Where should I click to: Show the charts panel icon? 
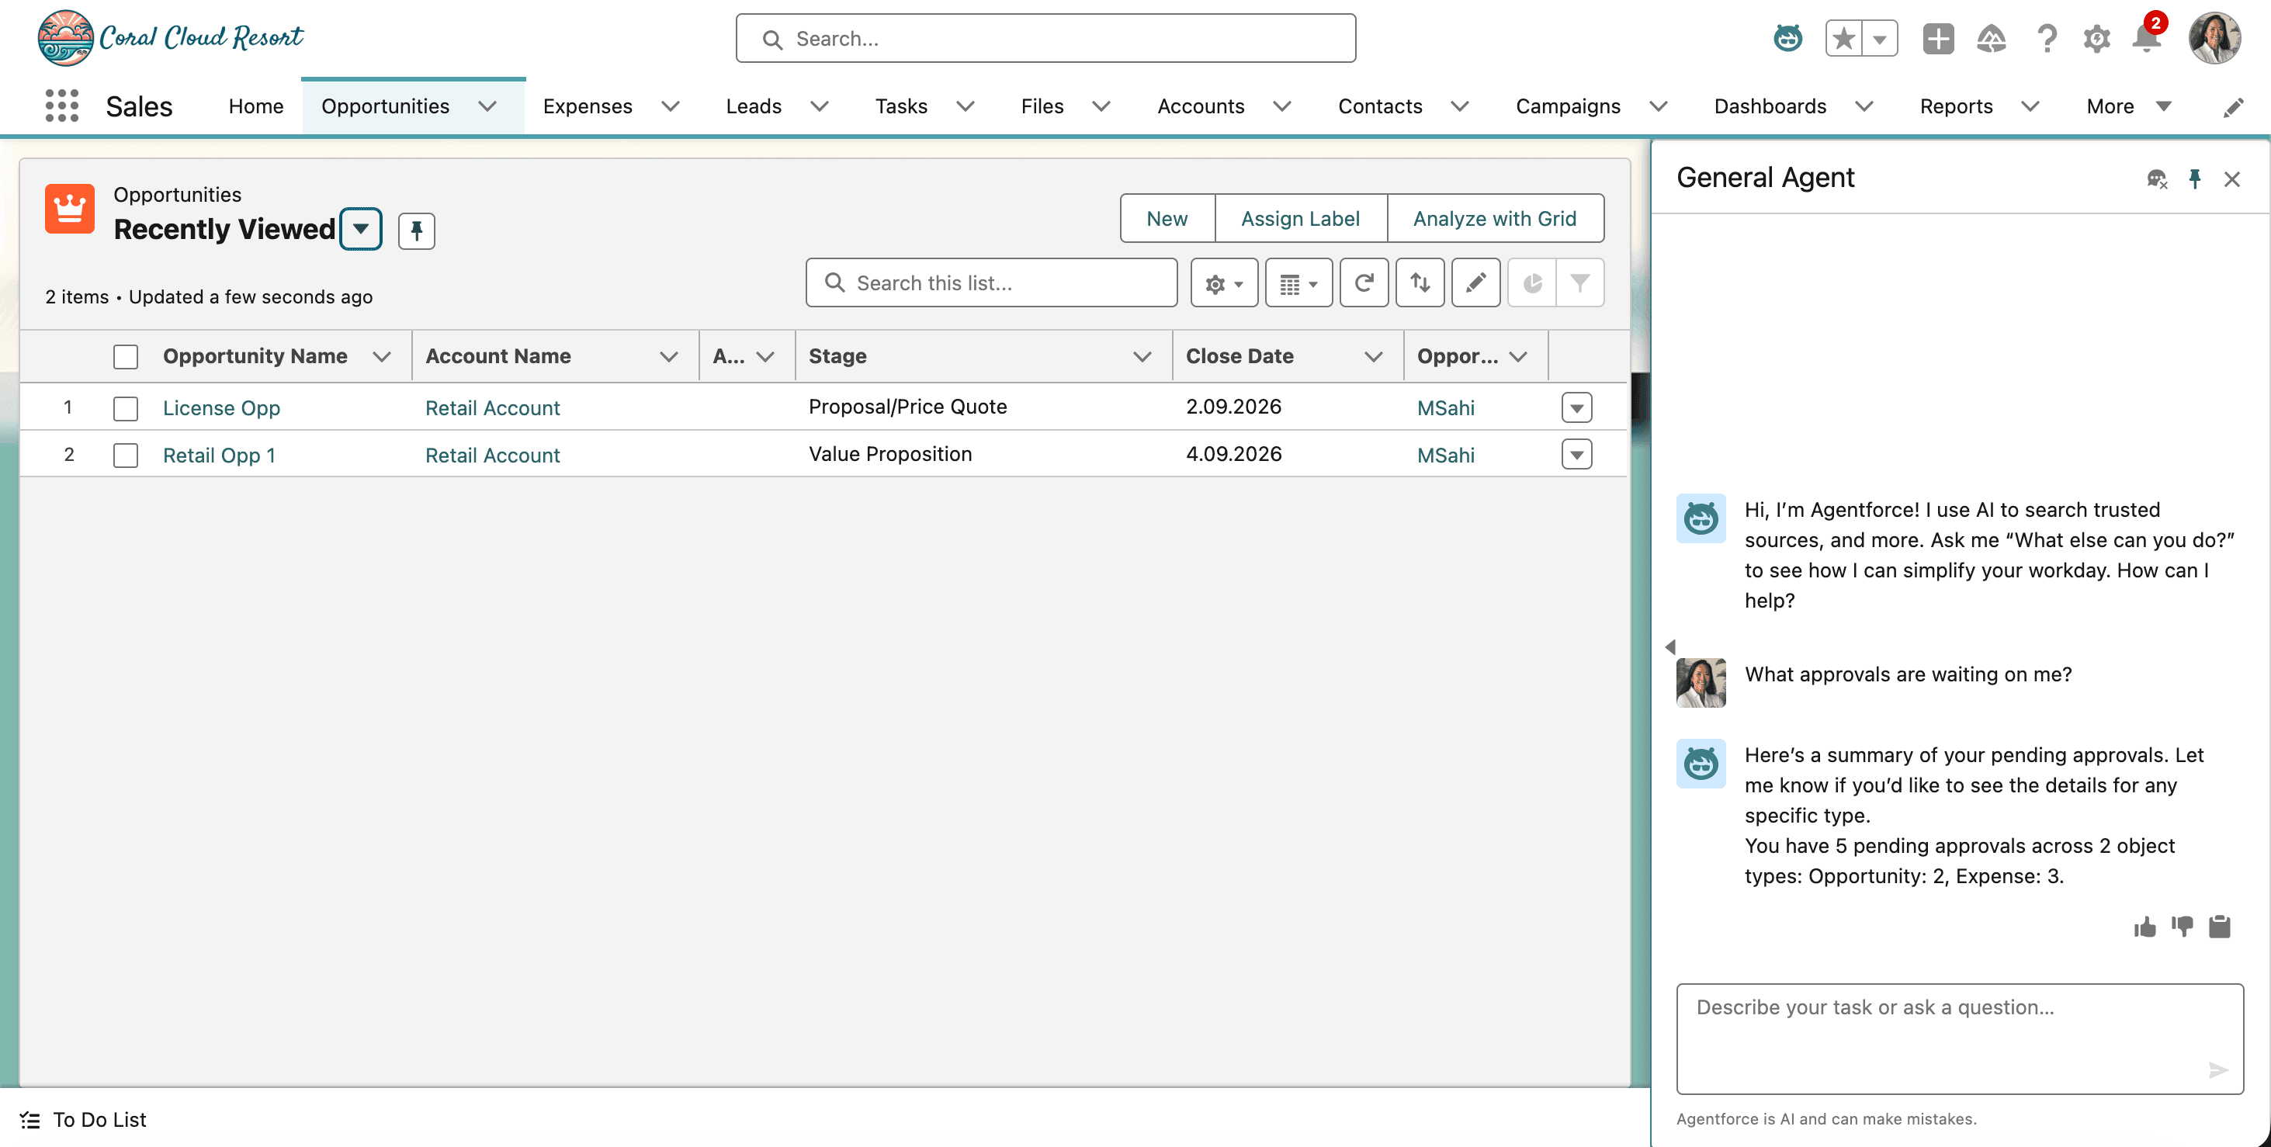(1532, 282)
